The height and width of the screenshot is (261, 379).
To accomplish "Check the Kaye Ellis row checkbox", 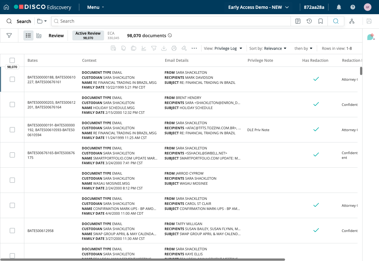I will [x=12, y=256].
